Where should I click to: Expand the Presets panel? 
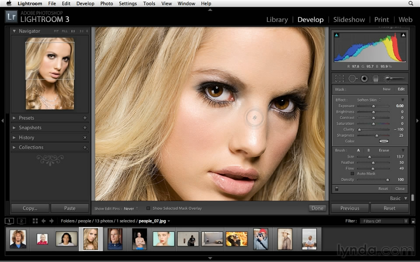click(14, 118)
